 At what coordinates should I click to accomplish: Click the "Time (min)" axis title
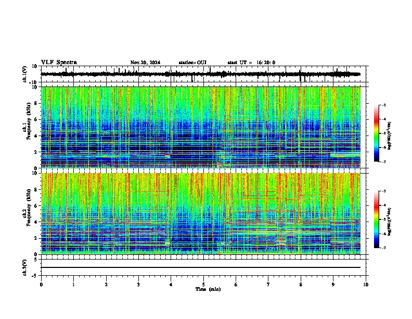pyautogui.click(x=208, y=289)
